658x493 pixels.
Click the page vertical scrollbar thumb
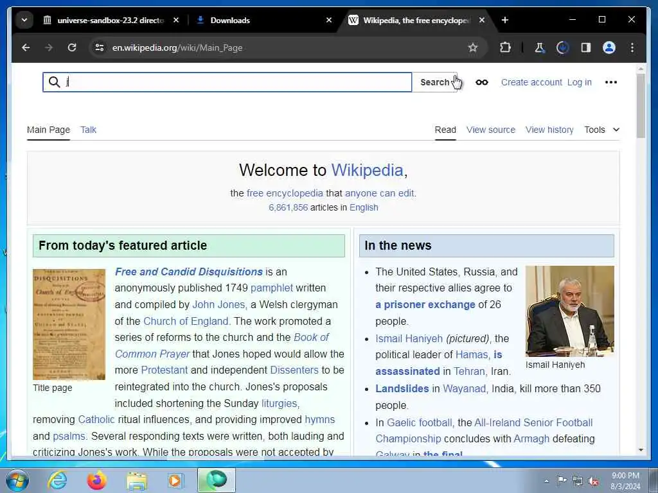(x=641, y=106)
